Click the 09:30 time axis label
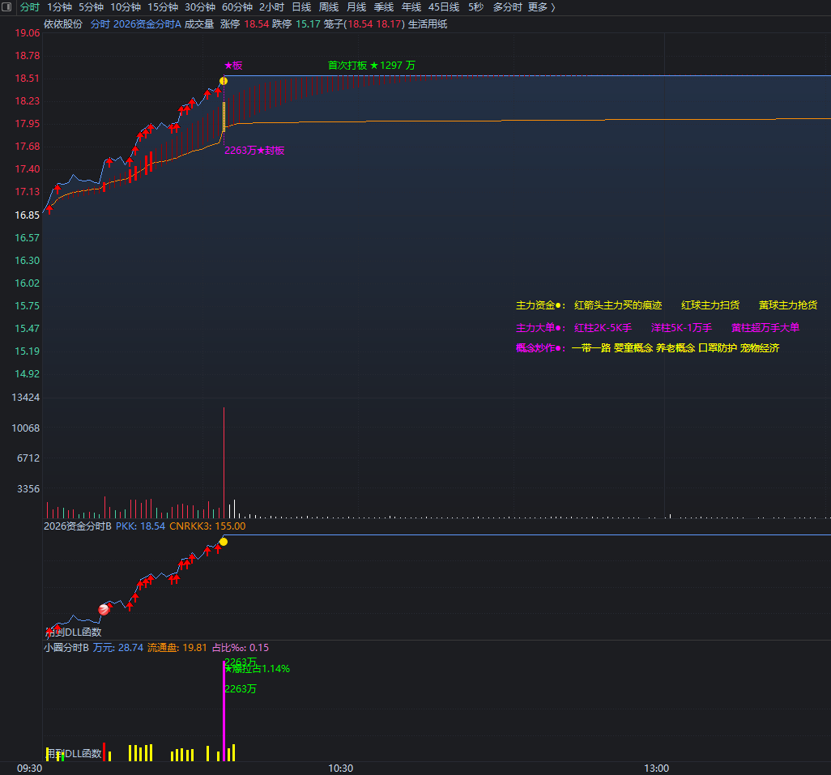 tap(30, 768)
